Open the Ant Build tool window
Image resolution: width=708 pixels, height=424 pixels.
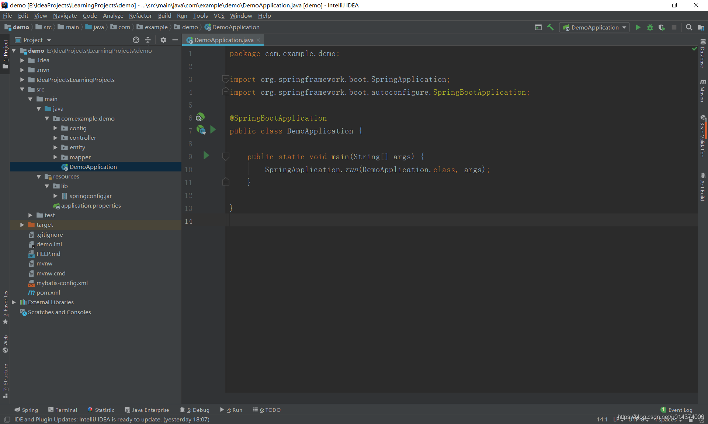pyautogui.click(x=703, y=187)
